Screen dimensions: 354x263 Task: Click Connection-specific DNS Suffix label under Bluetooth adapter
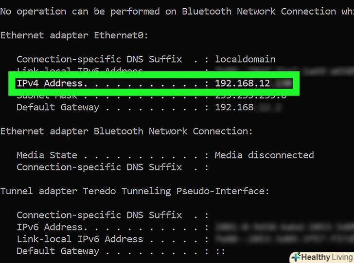[99, 167]
